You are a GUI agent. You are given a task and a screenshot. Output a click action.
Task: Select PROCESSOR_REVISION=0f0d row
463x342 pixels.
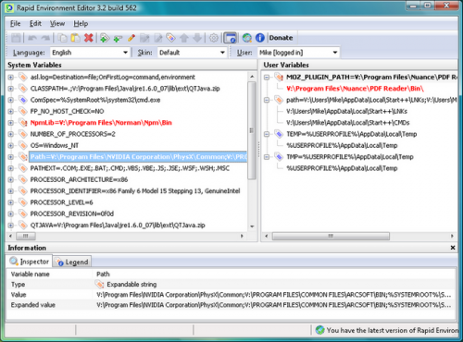72,214
